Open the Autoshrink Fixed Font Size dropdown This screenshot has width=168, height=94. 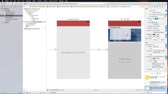pos(159,30)
